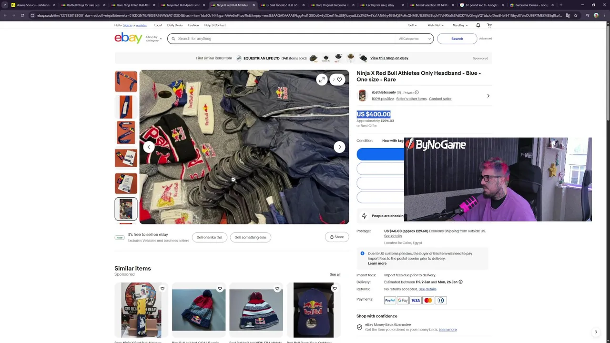Favorite the first similar item card
This screenshot has height=343, width=610.
coord(163,288)
